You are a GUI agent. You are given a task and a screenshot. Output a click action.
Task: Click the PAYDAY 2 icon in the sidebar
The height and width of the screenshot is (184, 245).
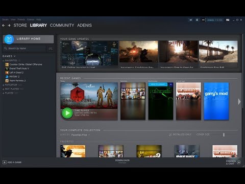[7, 77]
